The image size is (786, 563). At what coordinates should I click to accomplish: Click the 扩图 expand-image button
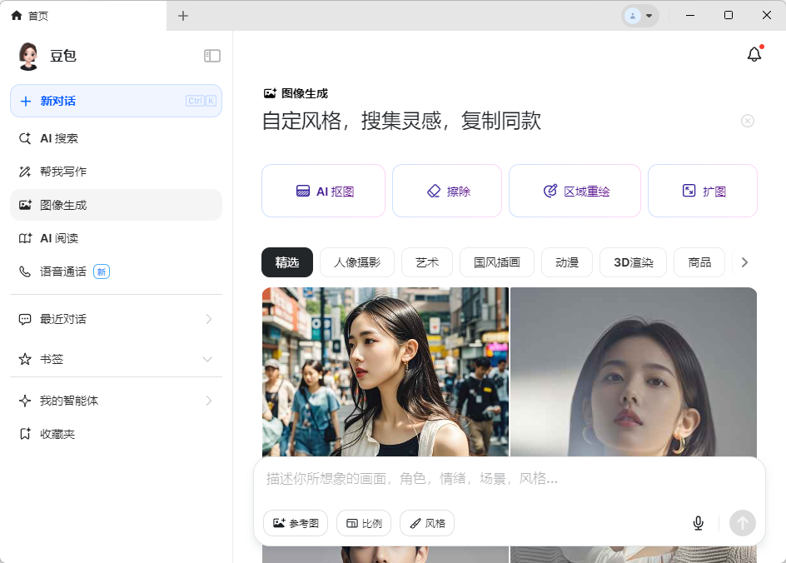tap(703, 191)
